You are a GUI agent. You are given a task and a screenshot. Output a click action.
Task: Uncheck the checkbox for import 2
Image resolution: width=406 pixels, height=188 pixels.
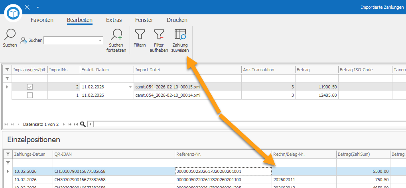point(30,87)
